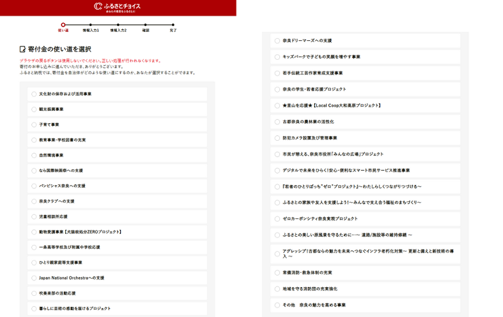Screen dimensions: 503x317
Task: Click the ふるさとチョイス logo in header
Action: [118, 7]
